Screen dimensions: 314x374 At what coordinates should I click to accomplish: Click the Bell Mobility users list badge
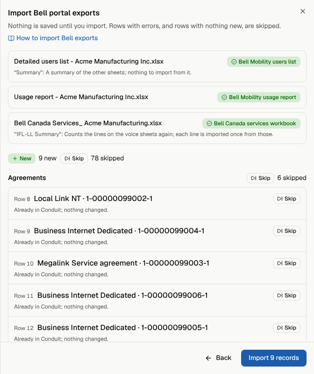(264, 62)
